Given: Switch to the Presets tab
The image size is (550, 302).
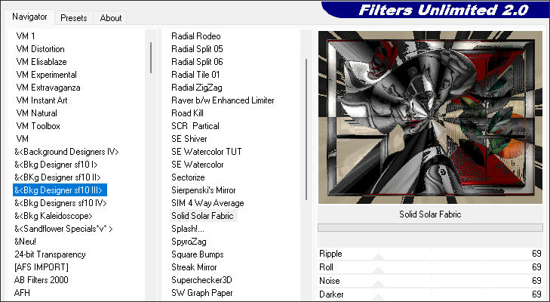Looking at the screenshot, I should [x=73, y=17].
